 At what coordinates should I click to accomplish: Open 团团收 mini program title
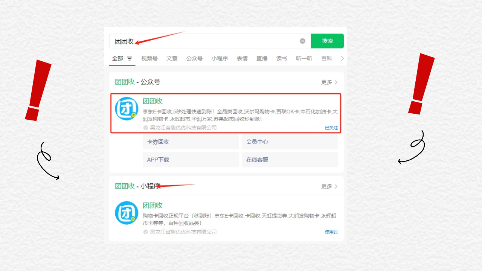pos(153,205)
